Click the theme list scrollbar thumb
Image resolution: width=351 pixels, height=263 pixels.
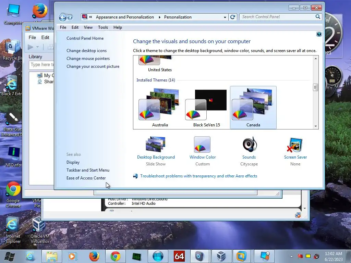pyautogui.click(x=315, y=87)
